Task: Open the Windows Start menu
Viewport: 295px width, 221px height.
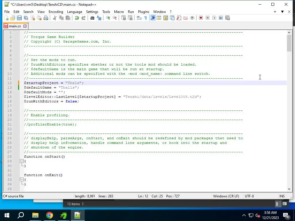Action: (7, 215)
